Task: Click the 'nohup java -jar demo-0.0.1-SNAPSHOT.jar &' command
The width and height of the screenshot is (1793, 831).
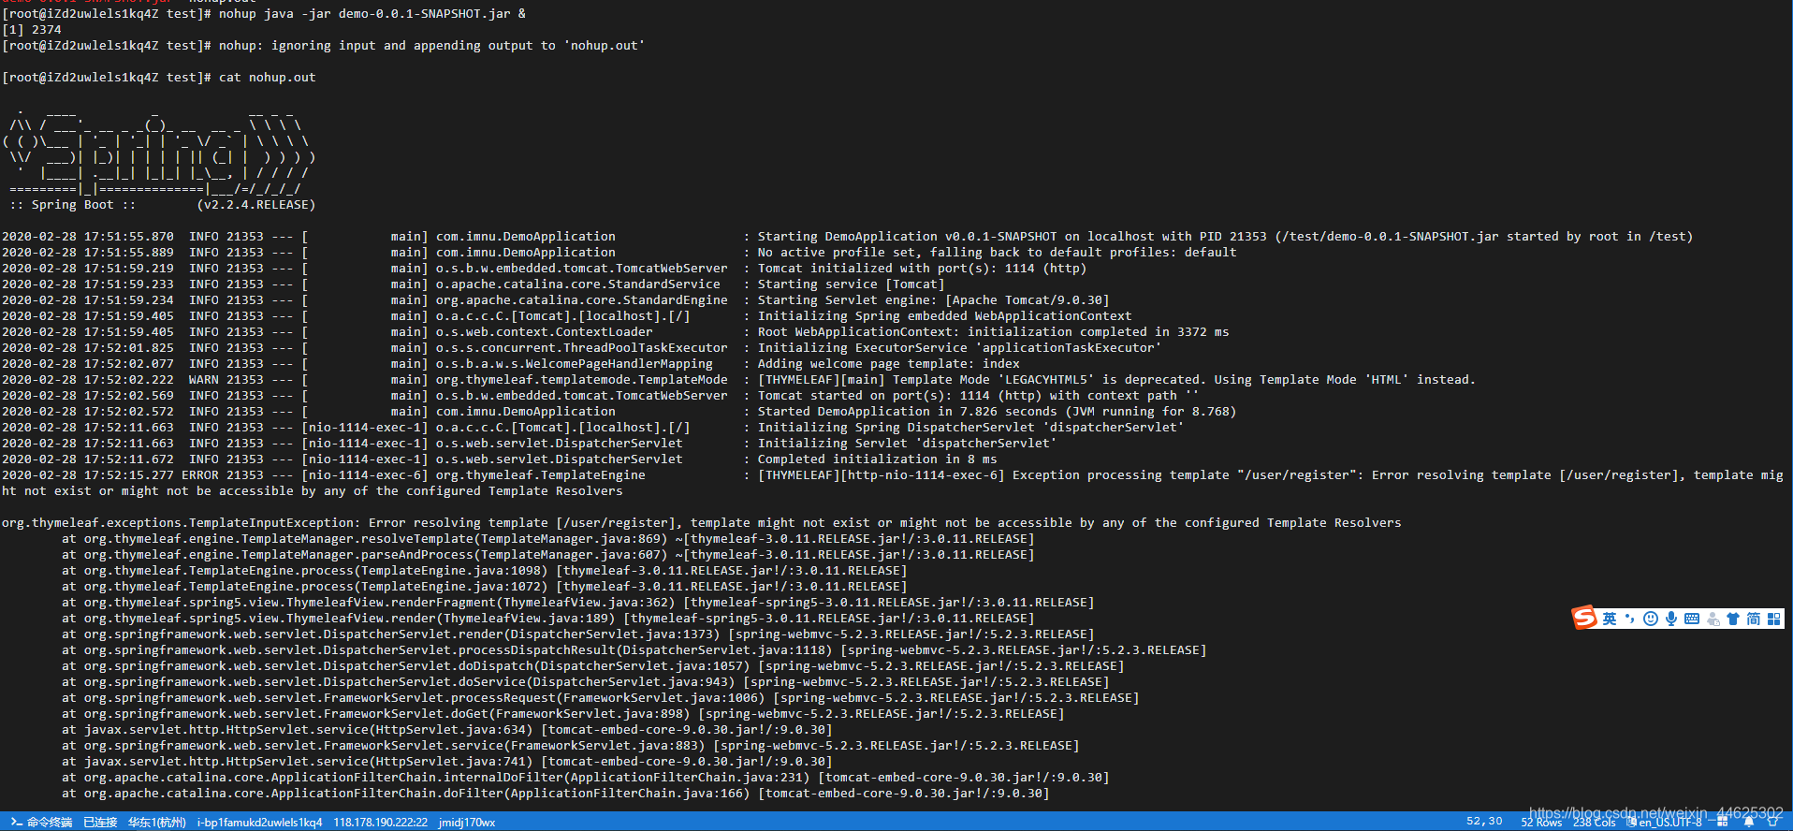Action: coord(372,14)
